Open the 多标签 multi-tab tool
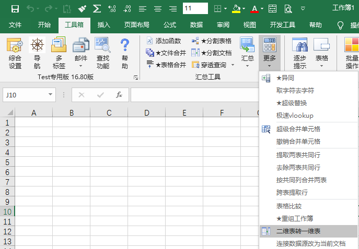 point(59,53)
